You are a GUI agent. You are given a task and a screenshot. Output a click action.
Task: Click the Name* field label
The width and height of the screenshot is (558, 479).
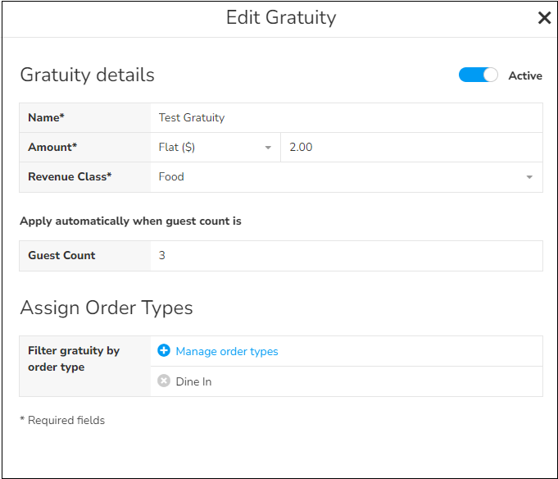[x=46, y=118]
